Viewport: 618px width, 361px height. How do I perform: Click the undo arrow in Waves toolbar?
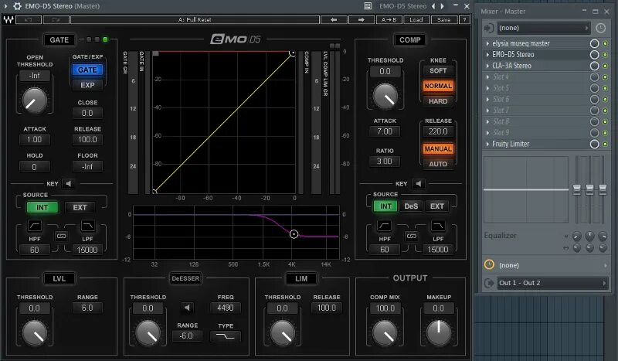click(28, 20)
